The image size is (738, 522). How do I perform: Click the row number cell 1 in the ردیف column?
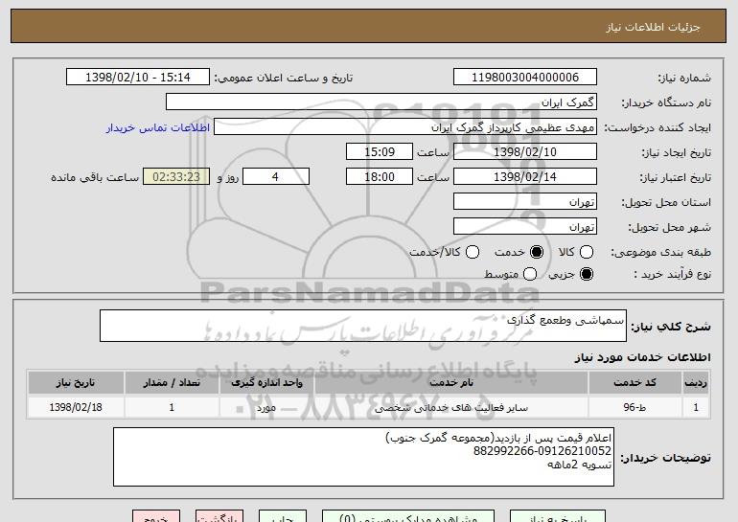pyautogui.click(x=696, y=407)
